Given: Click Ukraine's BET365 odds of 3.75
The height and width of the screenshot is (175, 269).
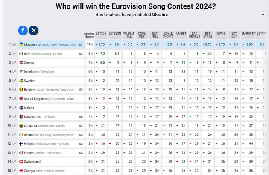Looking at the screenshot, I should pyautogui.click(x=101, y=44).
